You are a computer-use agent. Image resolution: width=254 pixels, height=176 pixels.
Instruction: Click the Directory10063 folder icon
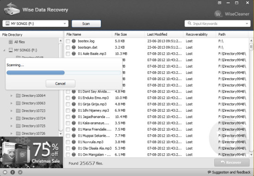[x=19, y=103]
